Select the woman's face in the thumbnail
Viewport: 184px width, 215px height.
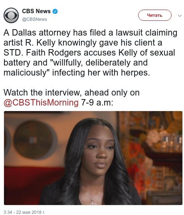pyautogui.click(x=99, y=151)
